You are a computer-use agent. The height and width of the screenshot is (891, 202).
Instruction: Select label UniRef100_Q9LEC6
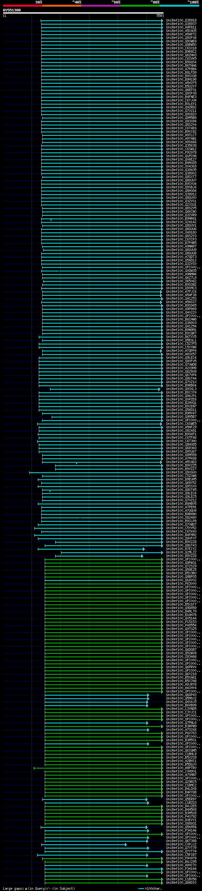(181, 493)
